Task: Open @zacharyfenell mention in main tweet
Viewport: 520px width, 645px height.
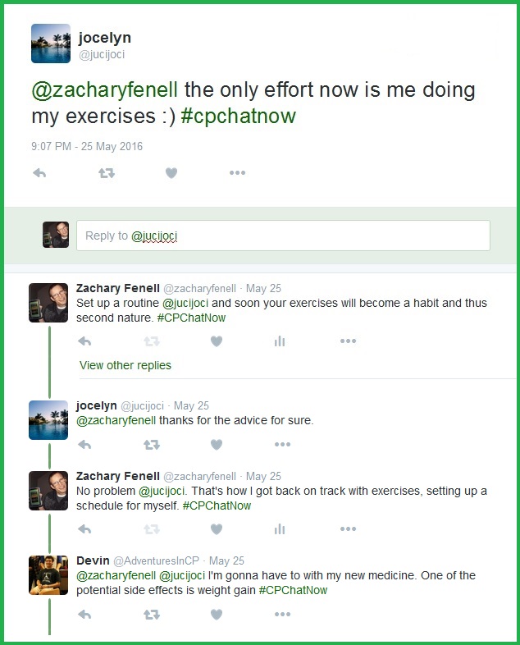Action: tap(102, 90)
